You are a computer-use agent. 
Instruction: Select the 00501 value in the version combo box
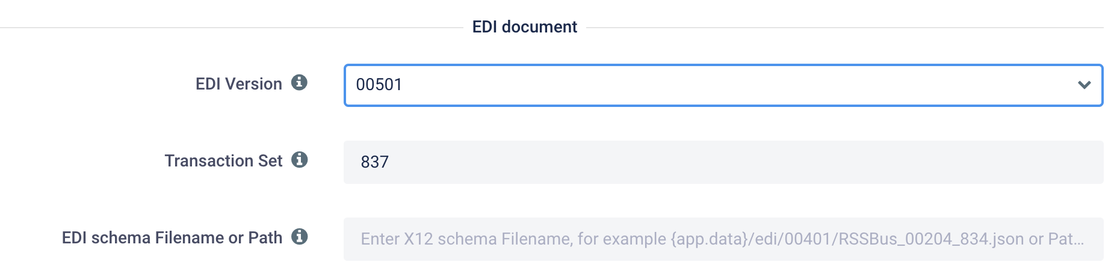(x=379, y=85)
